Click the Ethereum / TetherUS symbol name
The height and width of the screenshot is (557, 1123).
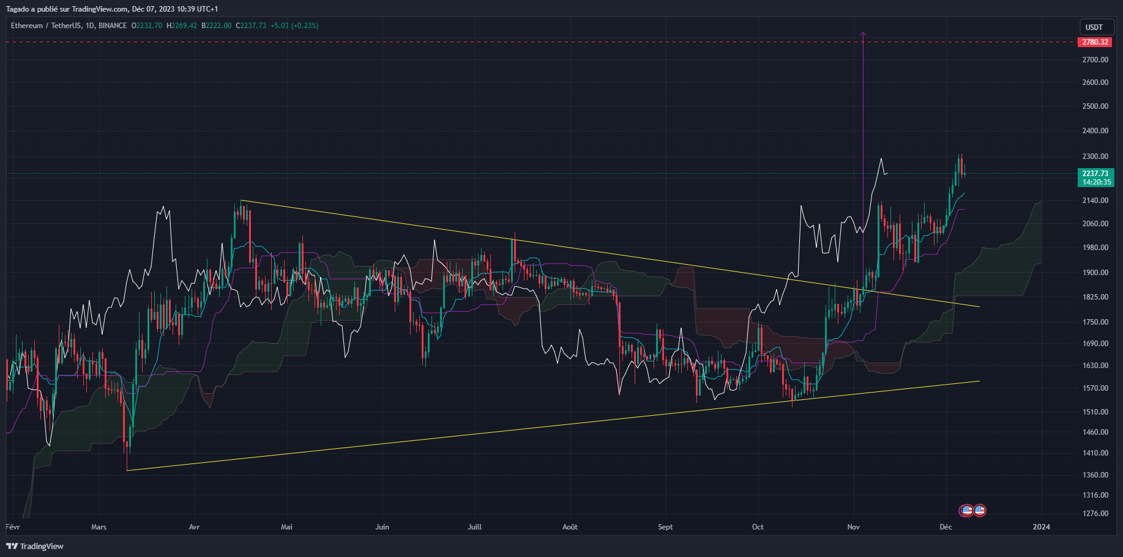tap(48, 26)
